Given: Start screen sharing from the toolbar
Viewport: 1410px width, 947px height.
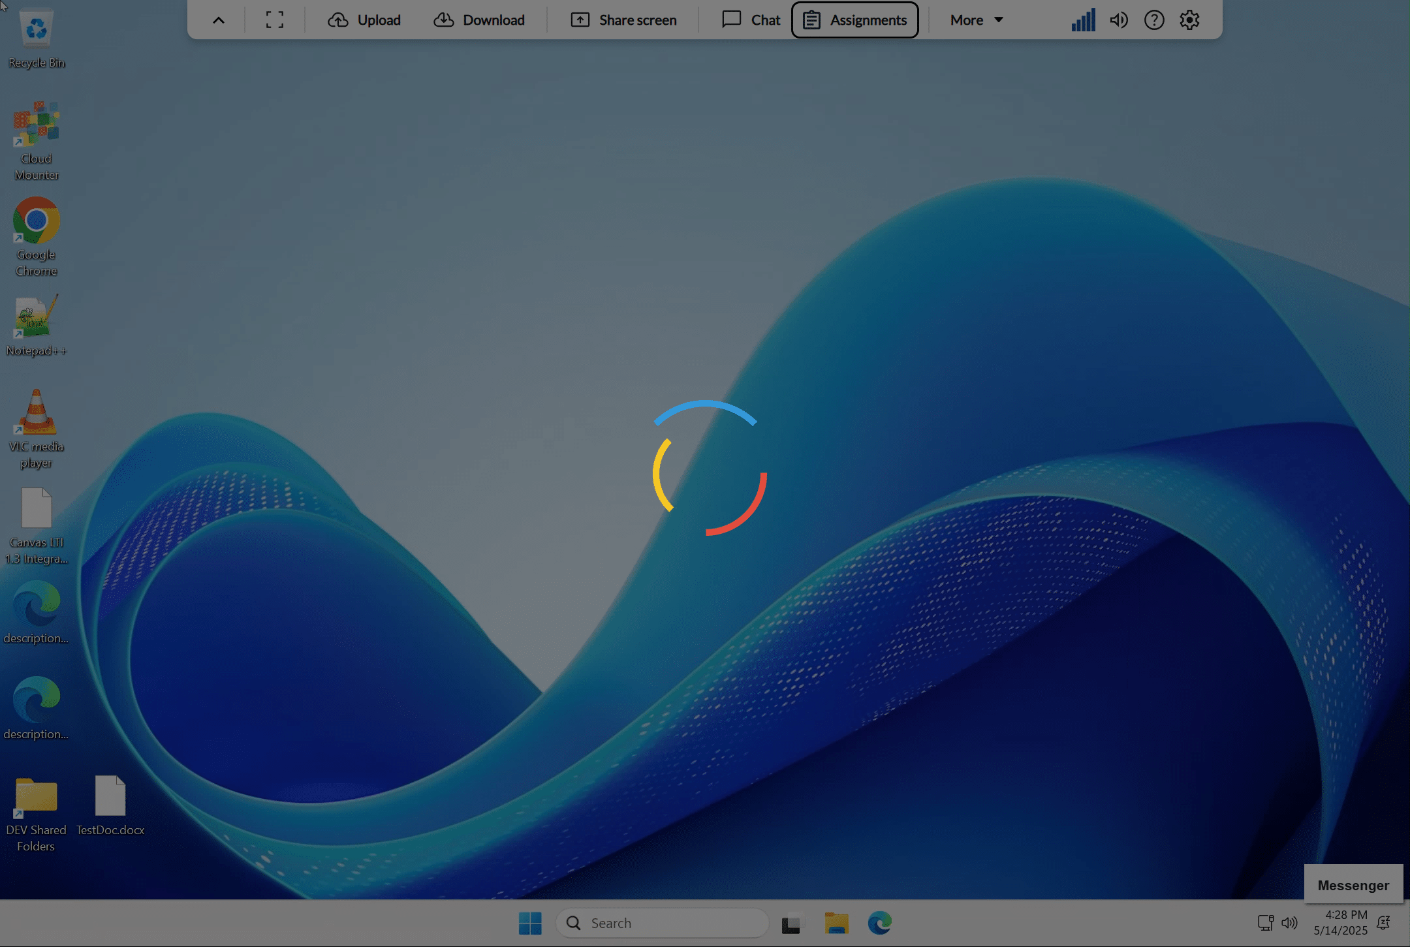Looking at the screenshot, I should (x=622, y=20).
